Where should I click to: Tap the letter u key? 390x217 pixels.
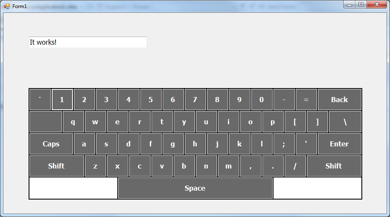point(206,122)
